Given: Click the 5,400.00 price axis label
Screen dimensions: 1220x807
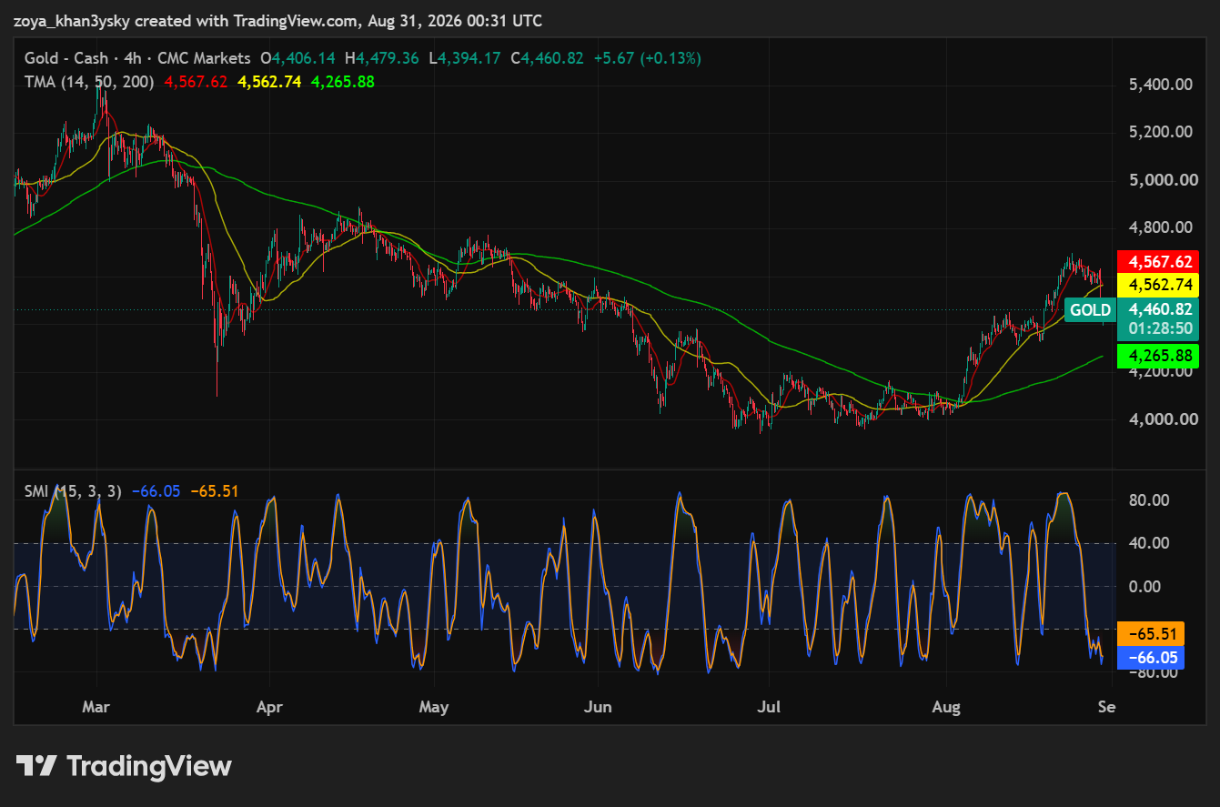Looking at the screenshot, I should point(1160,85).
